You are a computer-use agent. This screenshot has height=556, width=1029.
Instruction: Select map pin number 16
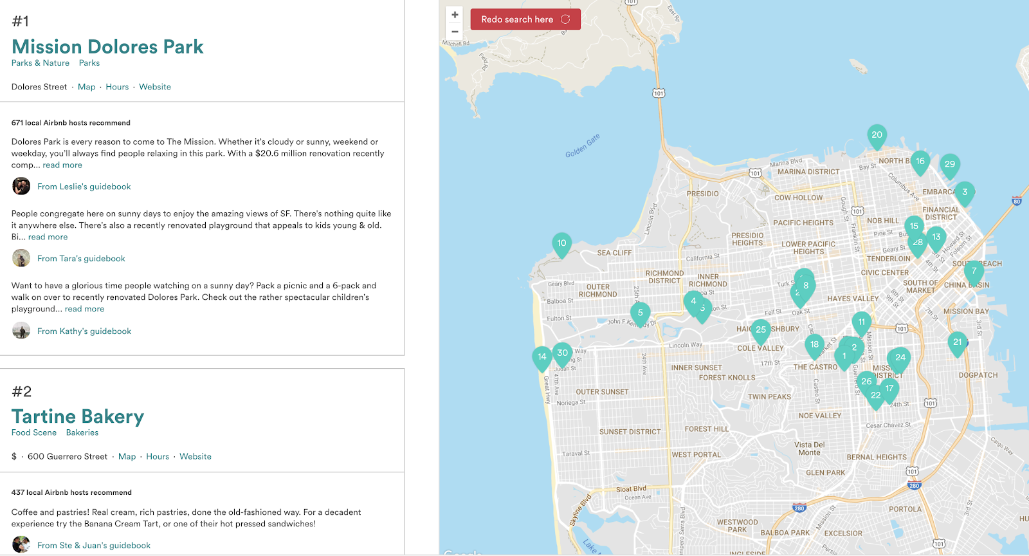coord(920,163)
